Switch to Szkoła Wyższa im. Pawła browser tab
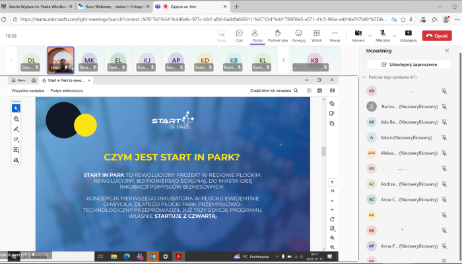Screen dimensions: 462x264 coord(36,7)
